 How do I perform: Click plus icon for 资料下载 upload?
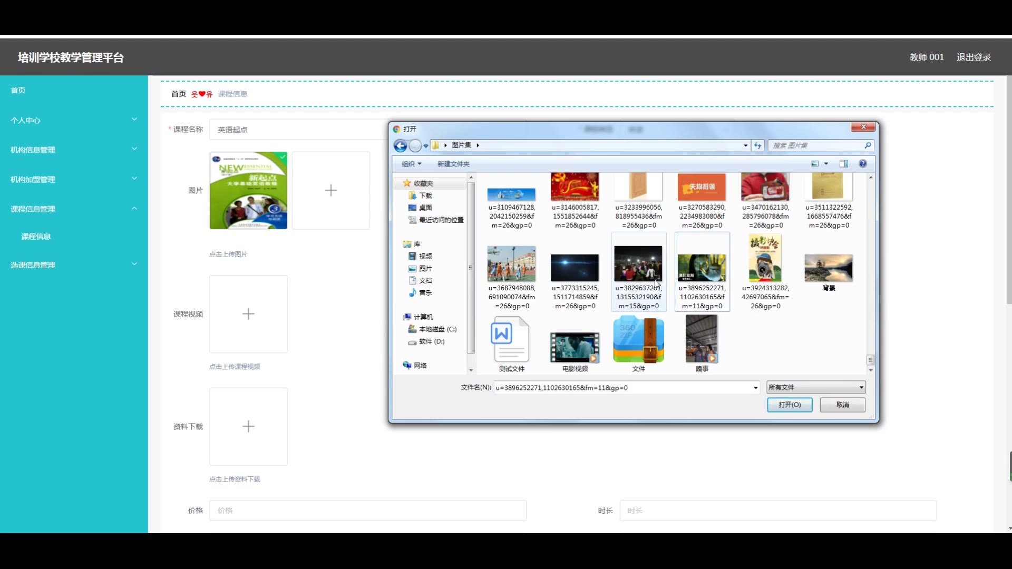(248, 426)
